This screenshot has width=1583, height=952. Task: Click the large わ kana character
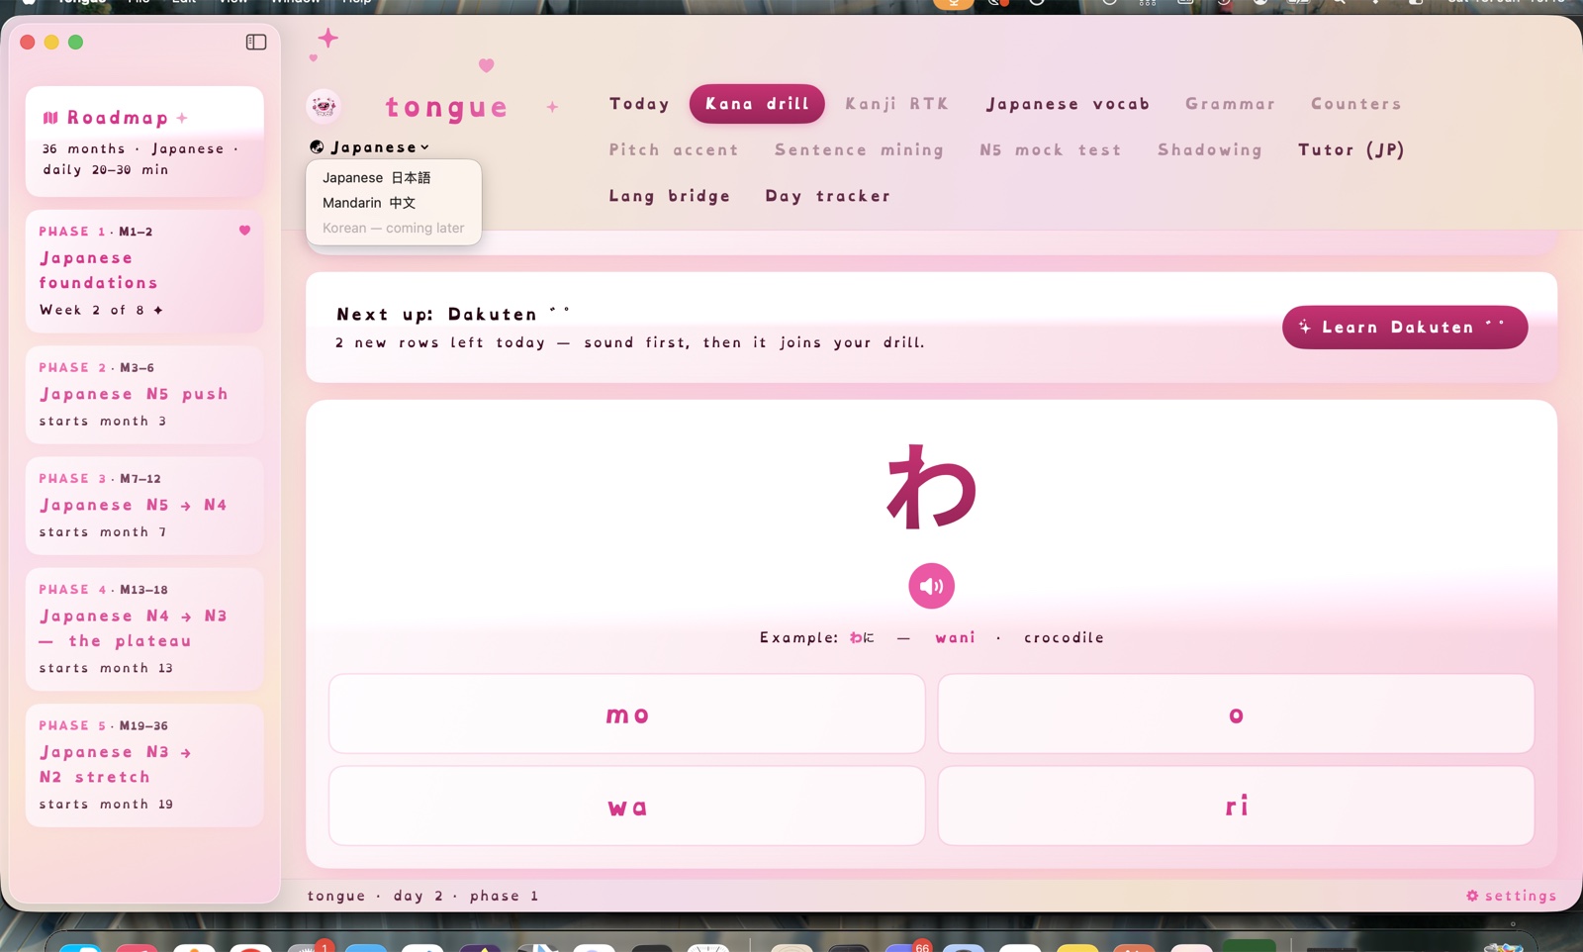point(931,486)
